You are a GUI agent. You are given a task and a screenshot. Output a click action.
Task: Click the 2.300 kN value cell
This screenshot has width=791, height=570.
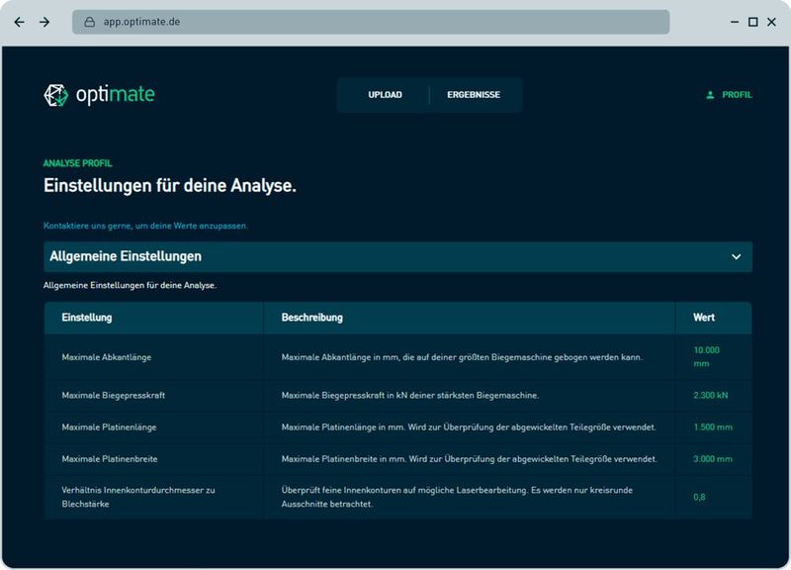coord(708,394)
